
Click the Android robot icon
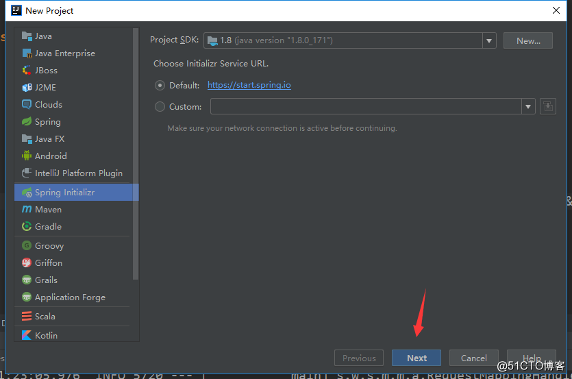[x=27, y=156]
